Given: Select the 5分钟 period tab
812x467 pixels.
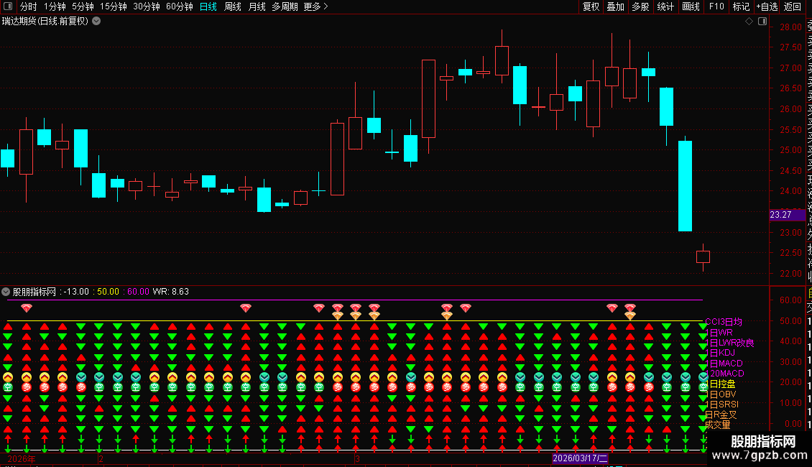Looking at the screenshot, I should pyautogui.click(x=83, y=6).
